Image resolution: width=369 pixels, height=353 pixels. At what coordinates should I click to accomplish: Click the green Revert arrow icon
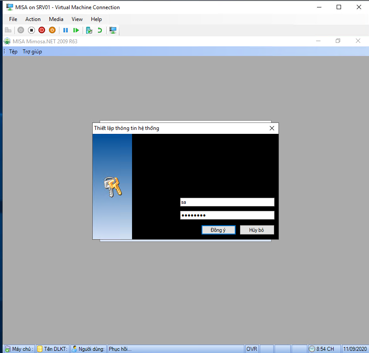coord(100,30)
